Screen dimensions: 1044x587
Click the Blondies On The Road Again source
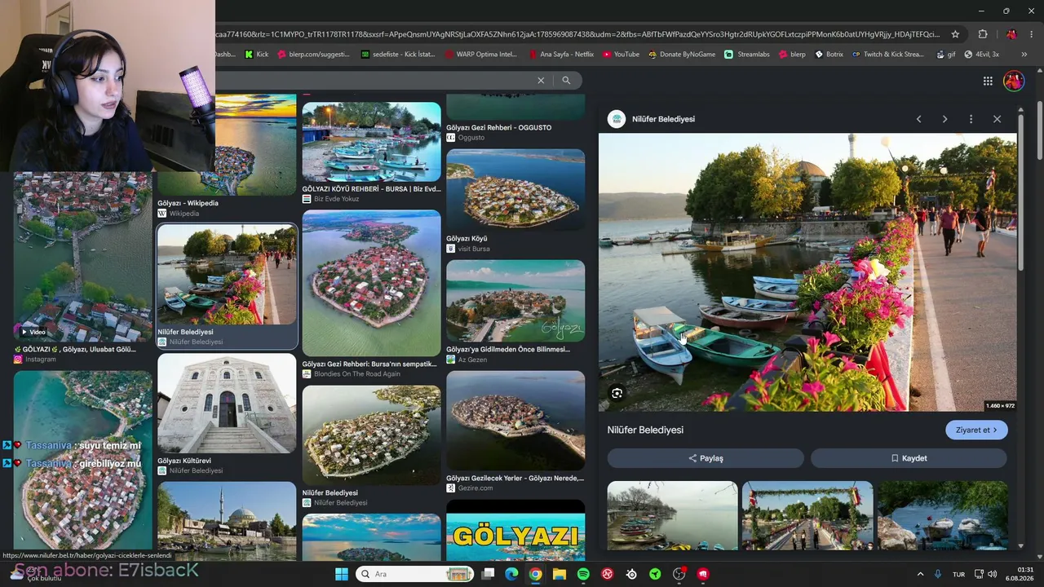pyautogui.click(x=357, y=373)
